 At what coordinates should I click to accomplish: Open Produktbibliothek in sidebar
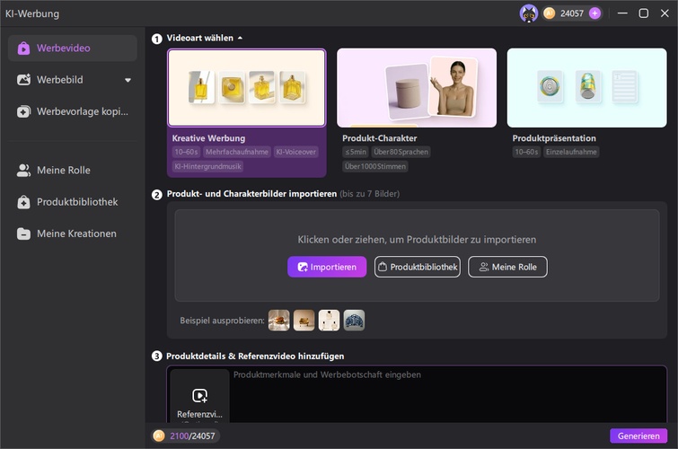click(x=73, y=202)
